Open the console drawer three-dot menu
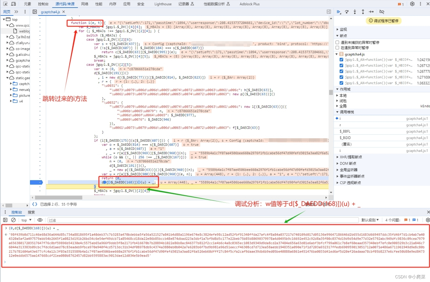 coord(5,212)
